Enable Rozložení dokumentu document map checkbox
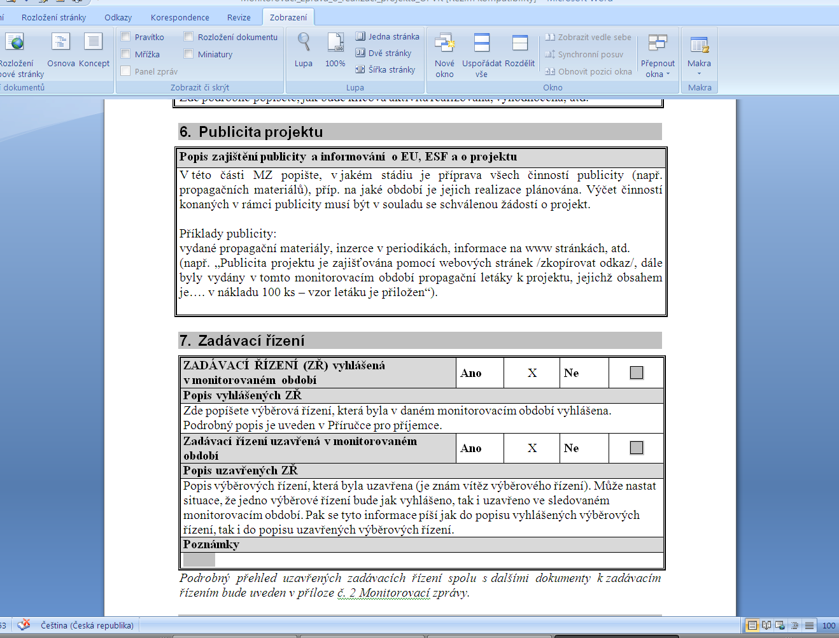This screenshot has width=839, height=638. click(x=188, y=37)
